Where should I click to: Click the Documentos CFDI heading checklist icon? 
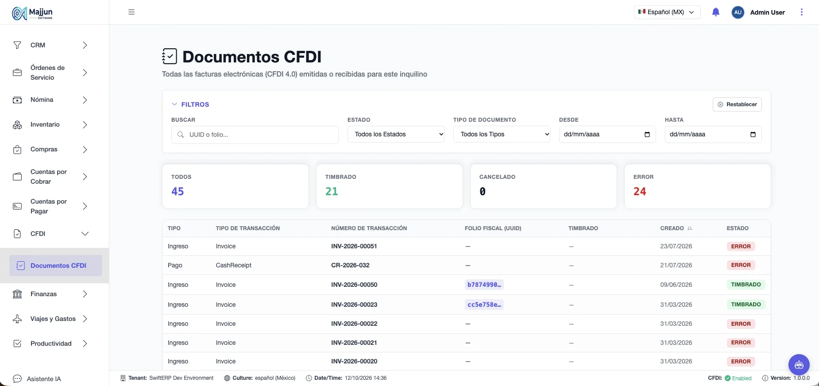(170, 57)
